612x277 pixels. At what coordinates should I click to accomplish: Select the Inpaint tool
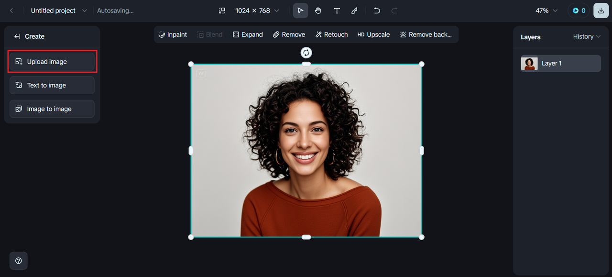point(173,34)
